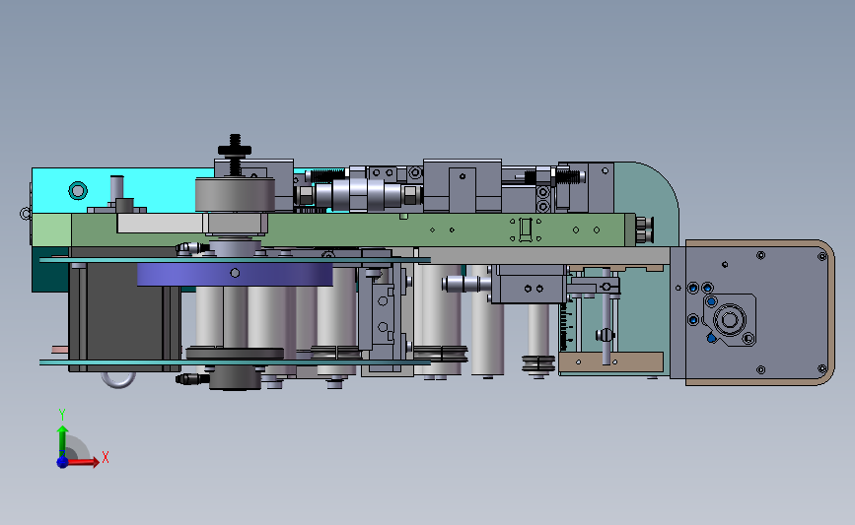
Task: Click the blue Z axis ball of triad
Action: 62,462
